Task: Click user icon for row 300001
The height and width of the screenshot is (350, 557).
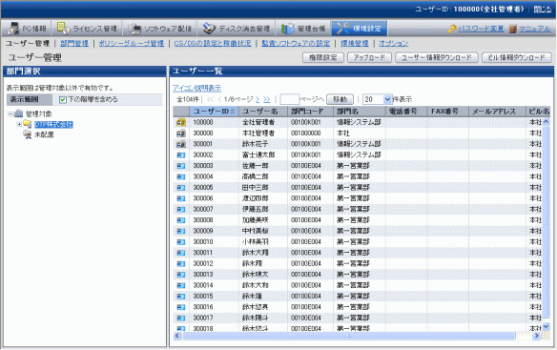Action: point(181,144)
